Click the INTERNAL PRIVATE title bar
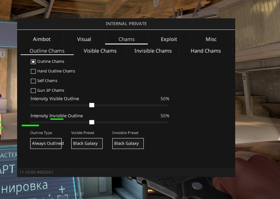The height and width of the screenshot is (199, 280). (126, 24)
